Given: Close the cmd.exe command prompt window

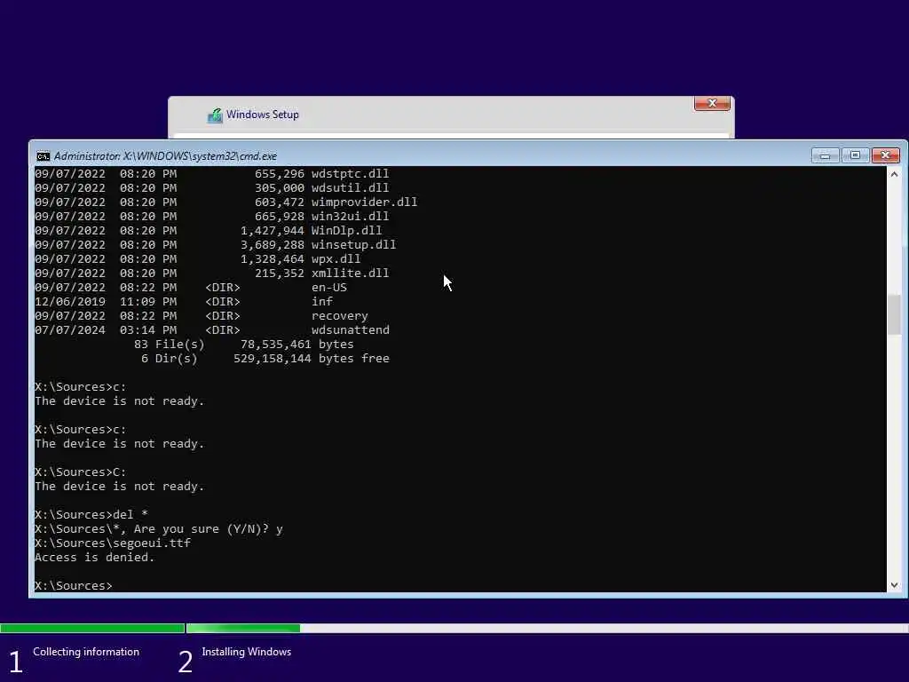Looking at the screenshot, I should (x=885, y=155).
